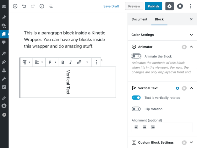Apply bold formatting in block toolbar
Viewport: 197px width, 148px height.
click(63, 62)
